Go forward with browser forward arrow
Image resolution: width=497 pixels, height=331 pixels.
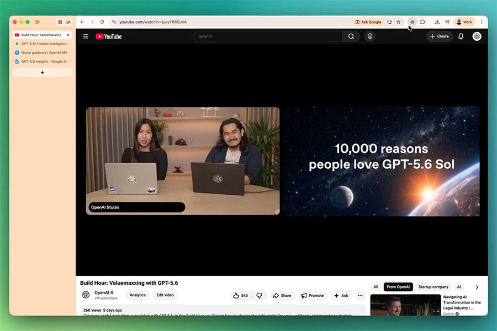(92, 22)
